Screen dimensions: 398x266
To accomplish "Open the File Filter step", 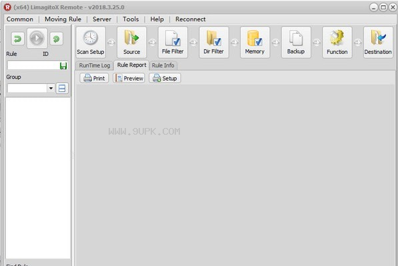I will (173, 43).
